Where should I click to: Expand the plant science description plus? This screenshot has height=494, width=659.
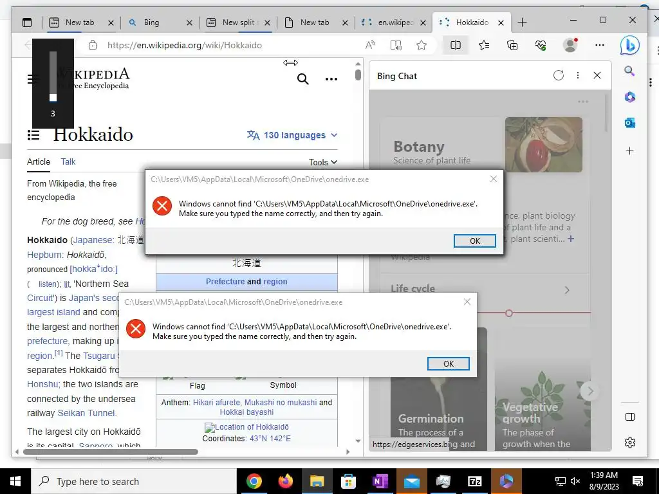click(570, 239)
